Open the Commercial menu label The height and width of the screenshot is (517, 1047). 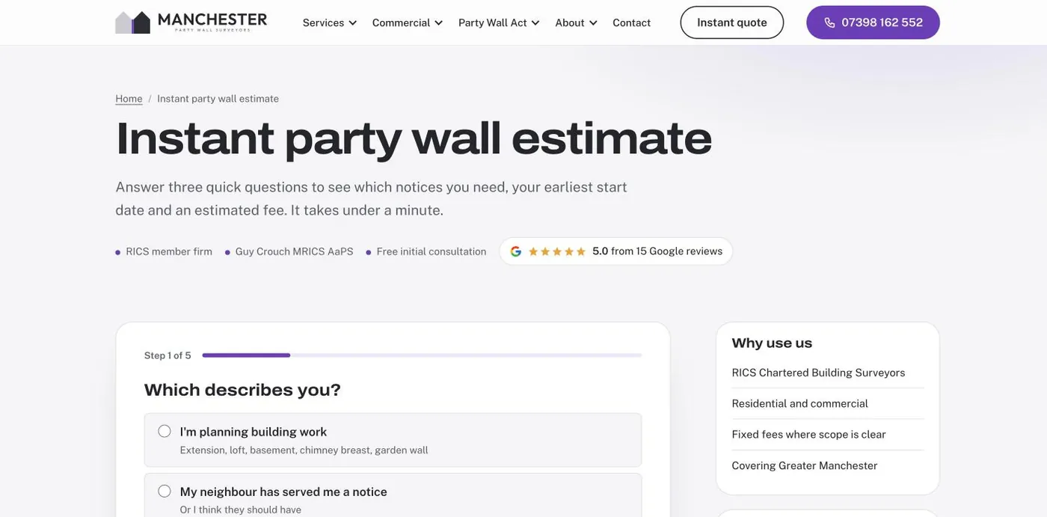[x=401, y=22]
